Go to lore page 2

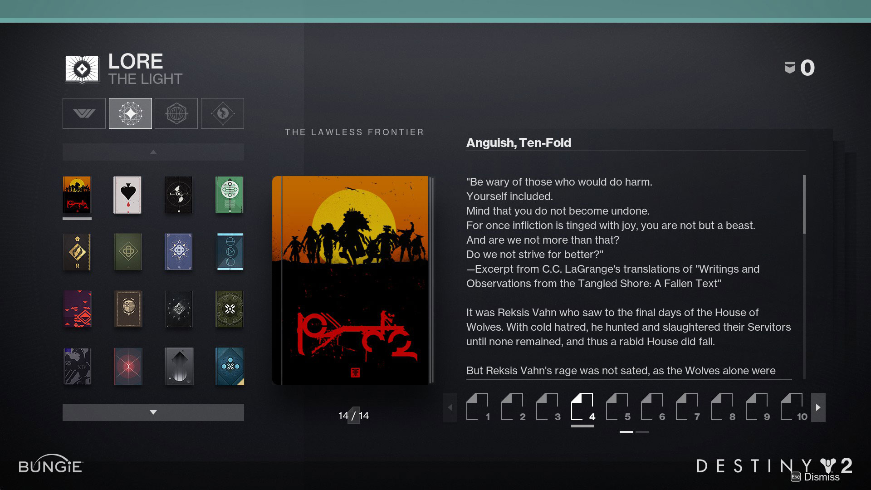(x=513, y=407)
